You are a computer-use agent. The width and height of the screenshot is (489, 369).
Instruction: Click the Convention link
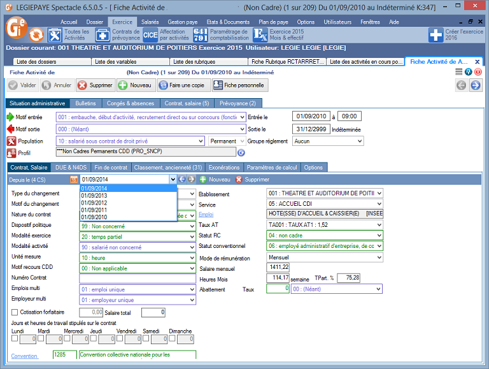(x=24, y=355)
